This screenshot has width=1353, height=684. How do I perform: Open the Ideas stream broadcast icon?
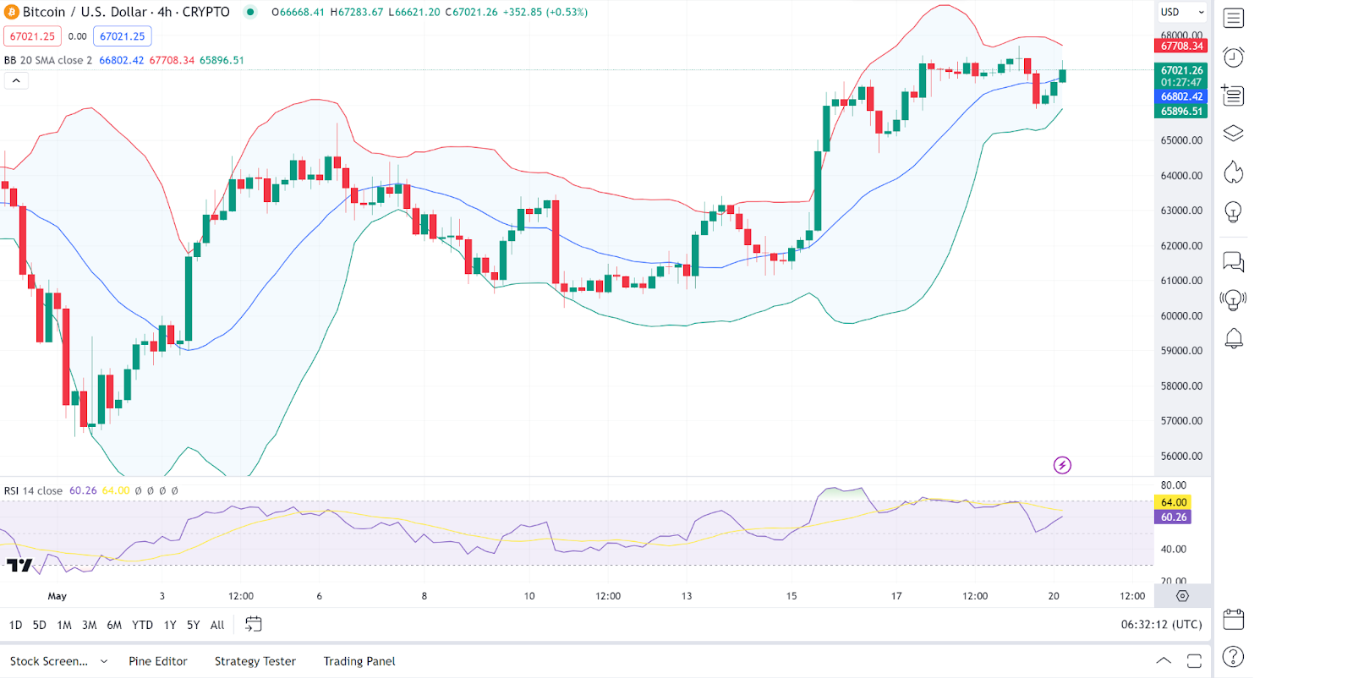1234,299
